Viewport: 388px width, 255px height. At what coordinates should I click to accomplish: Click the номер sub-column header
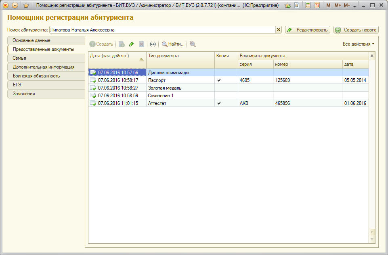308,64
